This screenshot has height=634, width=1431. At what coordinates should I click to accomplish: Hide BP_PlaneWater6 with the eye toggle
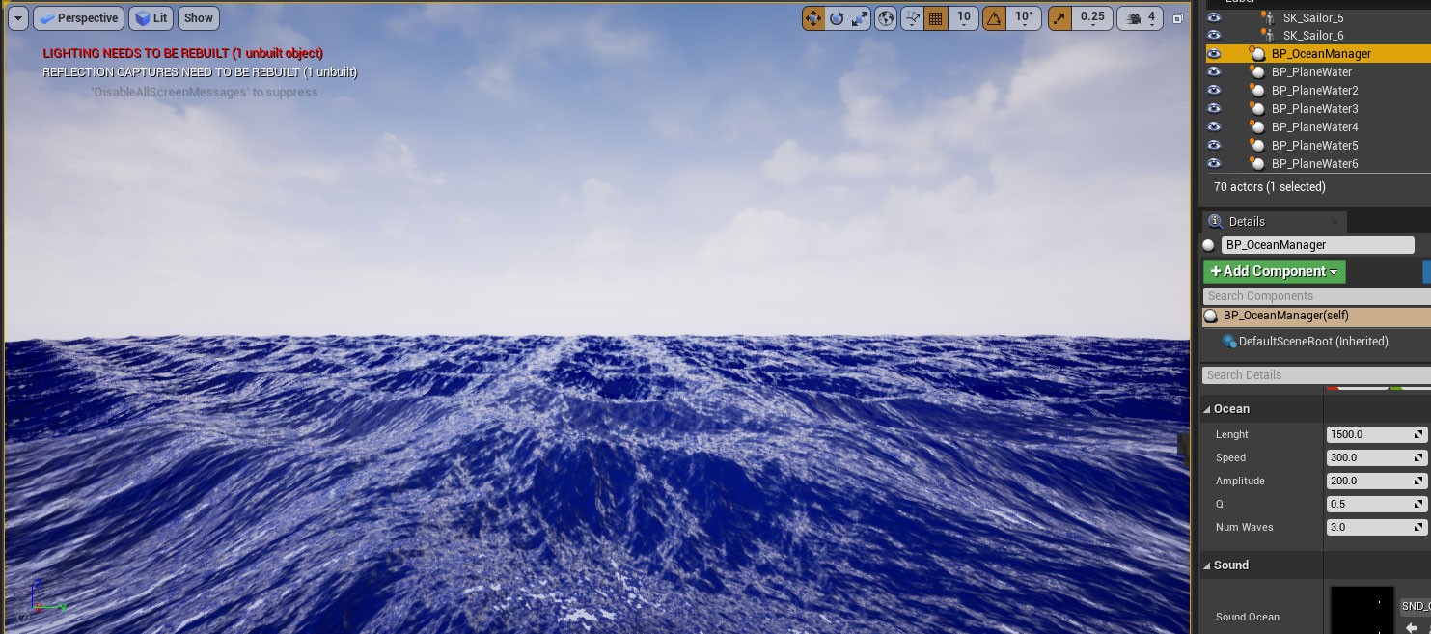tap(1214, 164)
